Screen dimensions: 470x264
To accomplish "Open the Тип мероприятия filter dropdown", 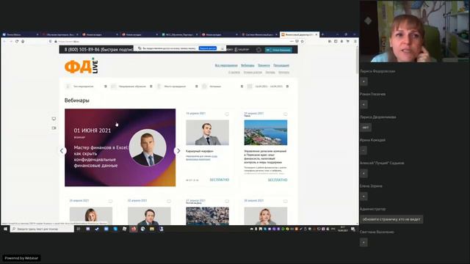I will click(86, 87).
